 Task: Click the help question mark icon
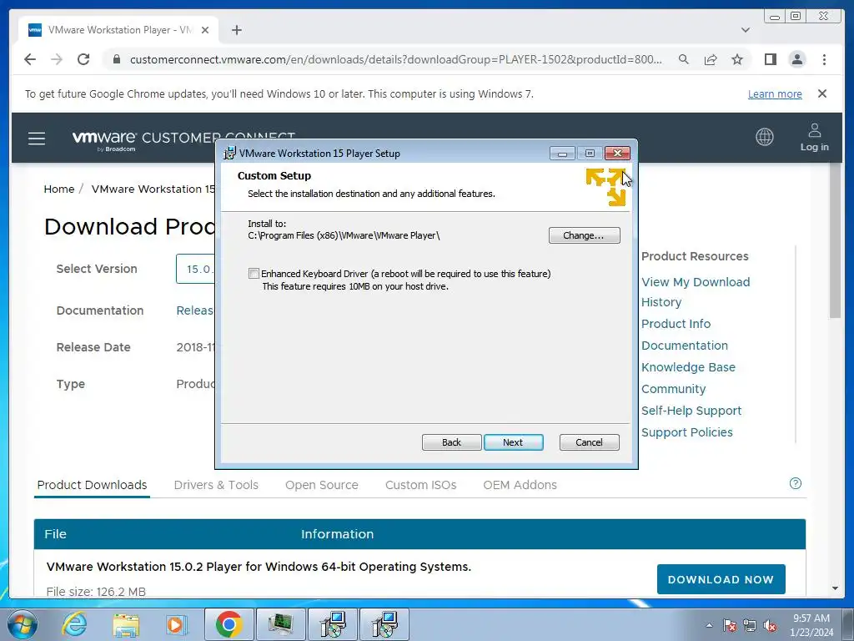pos(795,483)
